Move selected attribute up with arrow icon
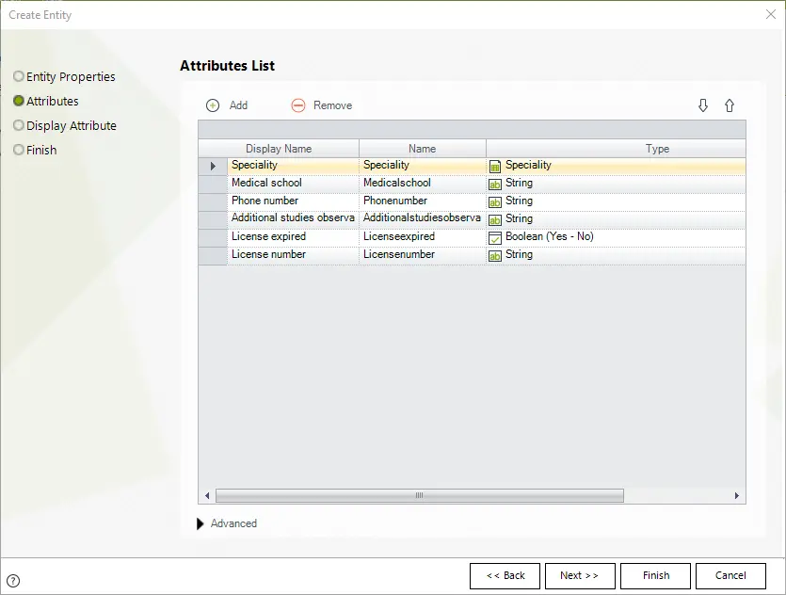Image resolution: width=786 pixels, height=595 pixels. [x=730, y=105]
